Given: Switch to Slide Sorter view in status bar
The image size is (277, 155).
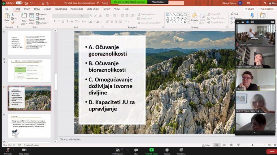Looking at the screenshot, I should click(x=224, y=145).
